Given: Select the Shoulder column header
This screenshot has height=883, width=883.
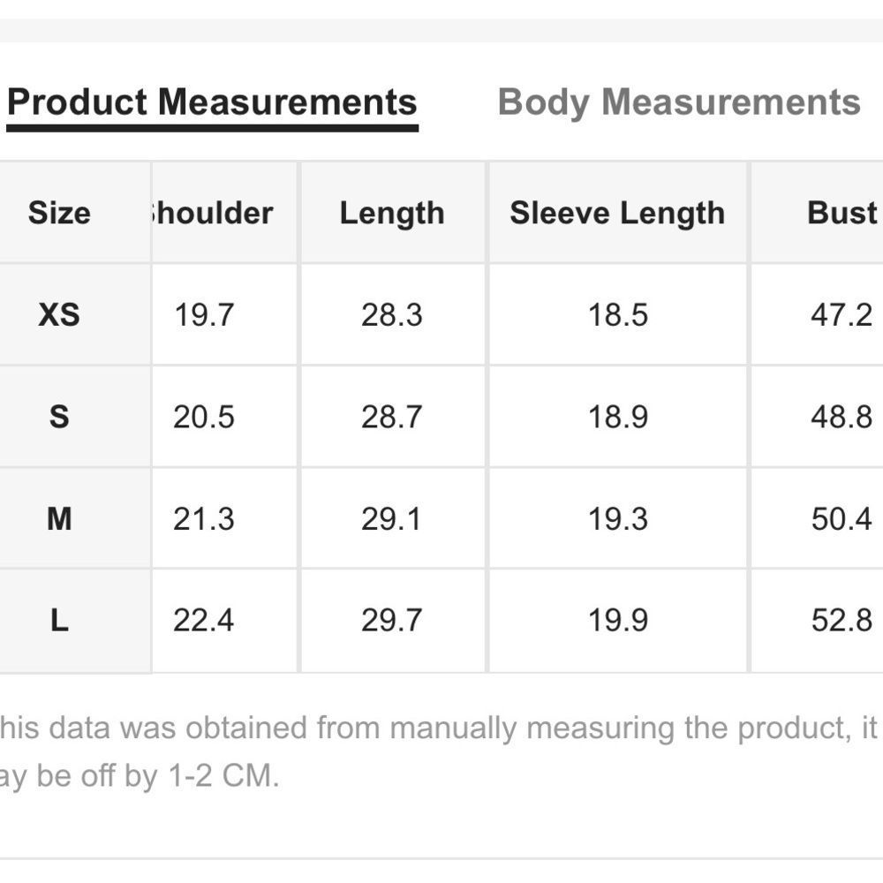Looking at the screenshot, I should [x=212, y=213].
